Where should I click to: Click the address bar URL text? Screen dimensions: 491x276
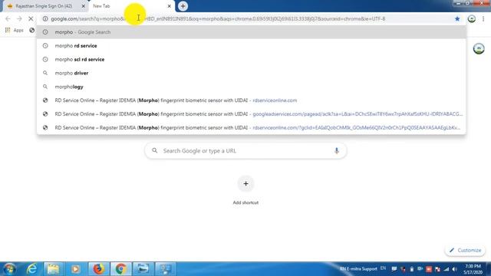point(218,18)
